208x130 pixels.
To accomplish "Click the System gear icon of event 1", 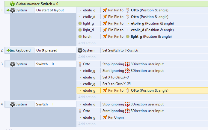I will (13, 10).
